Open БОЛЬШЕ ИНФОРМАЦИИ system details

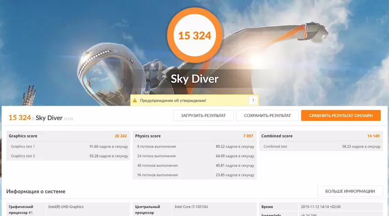tap(350, 191)
